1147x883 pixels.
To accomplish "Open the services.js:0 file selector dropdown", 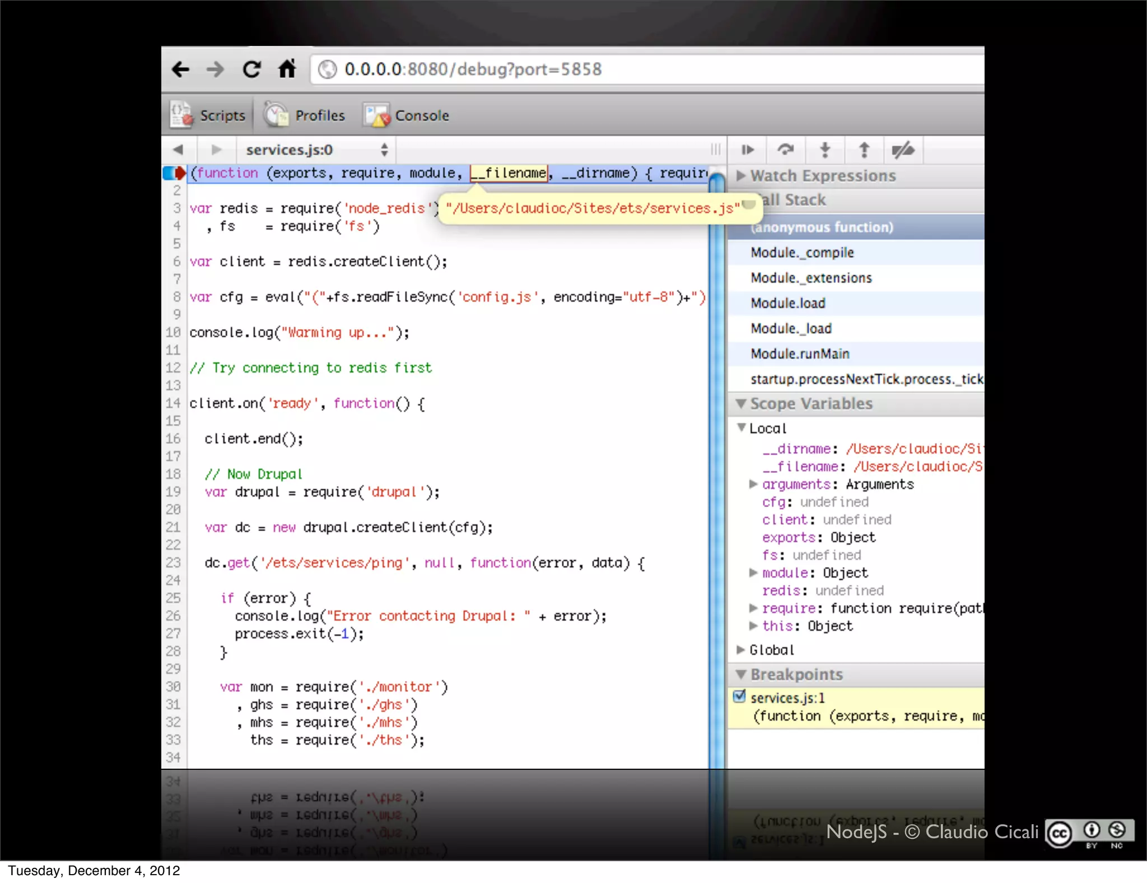I will [x=317, y=150].
